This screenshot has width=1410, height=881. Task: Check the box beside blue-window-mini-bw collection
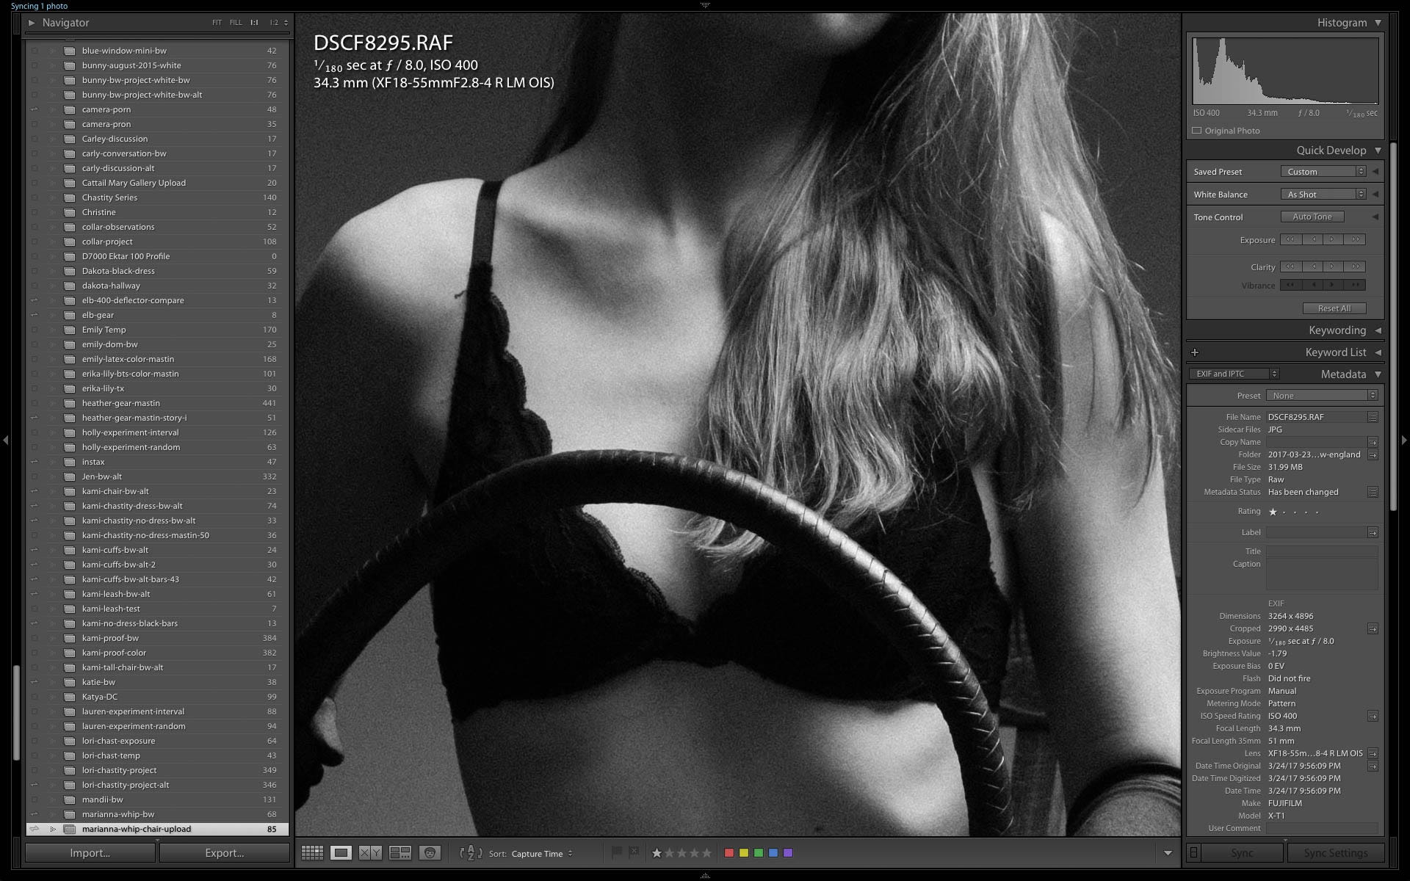(x=34, y=51)
